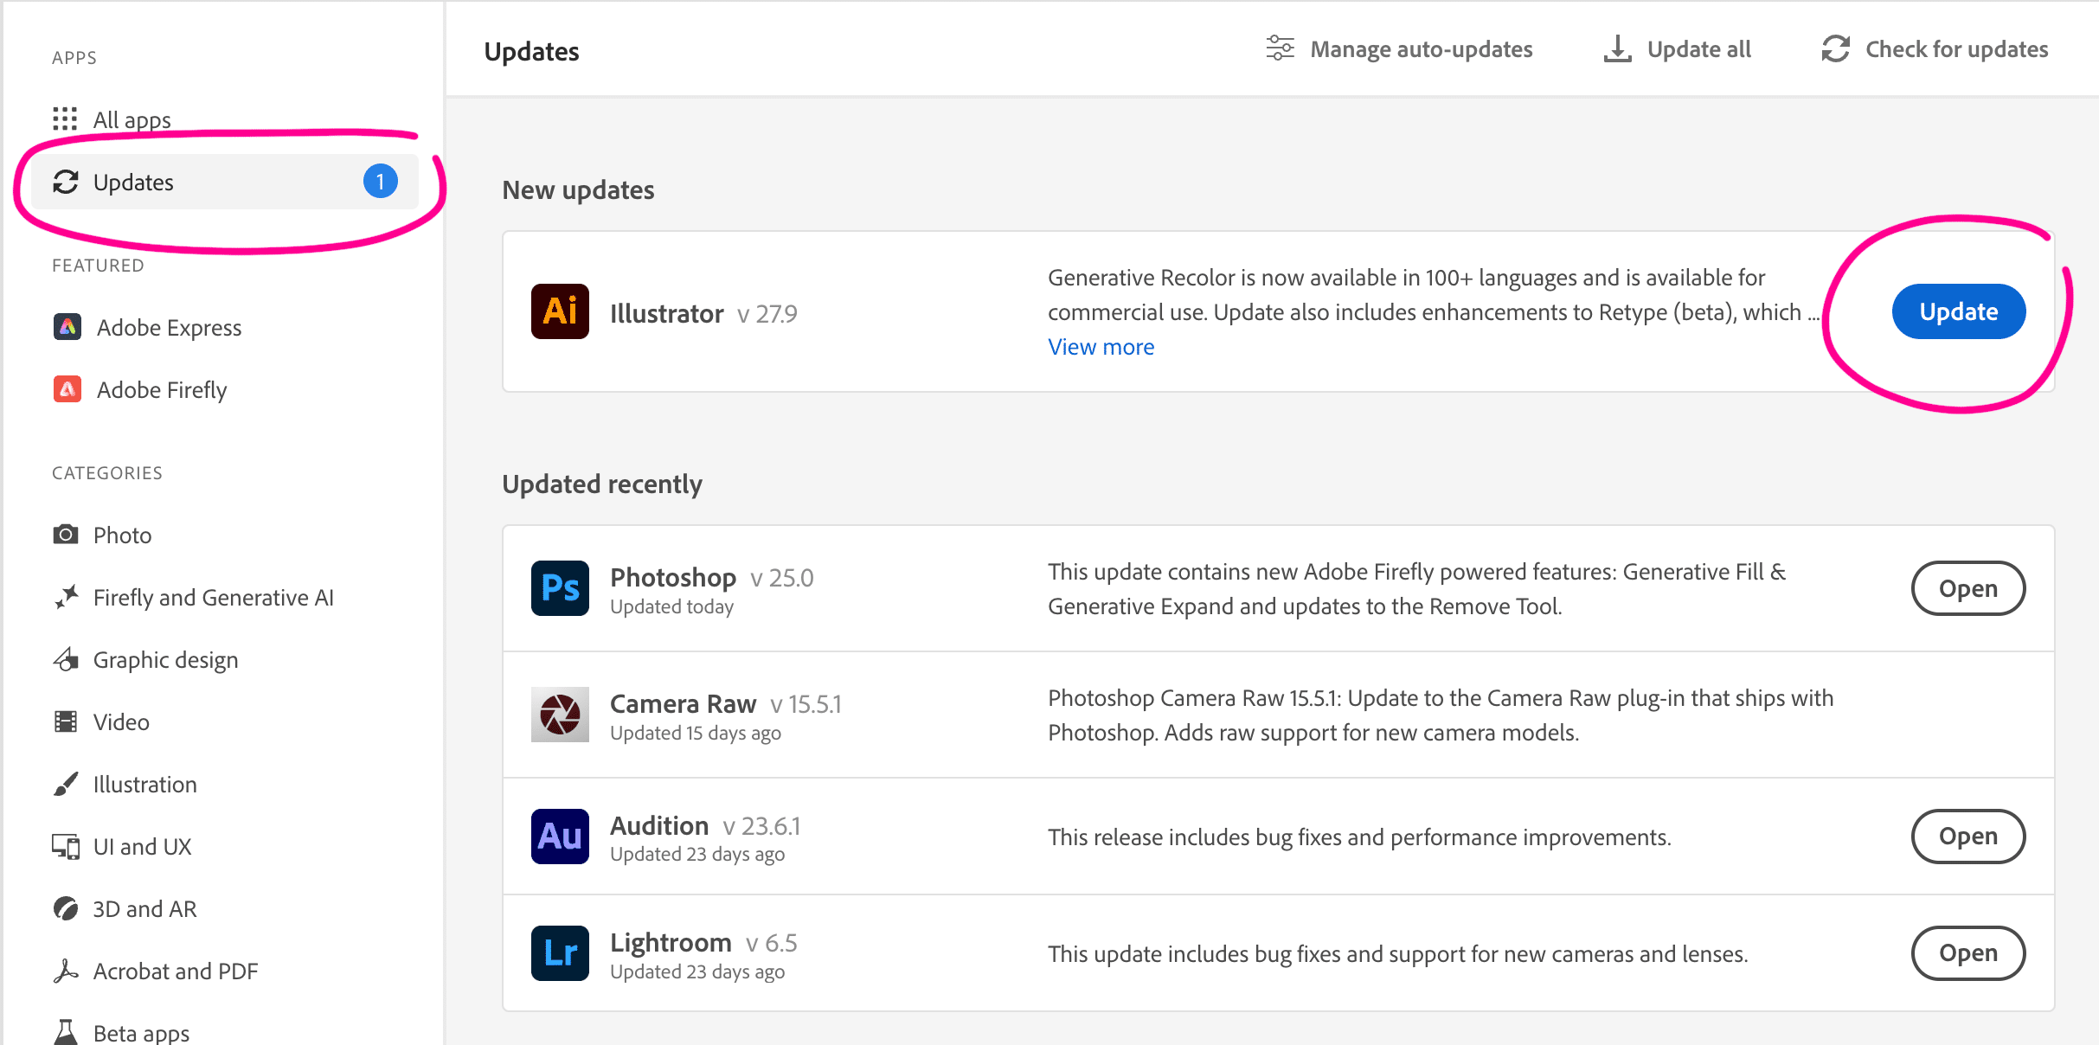The width and height of the screenshot is (2099, 1045).
Task: Select the Updates sidebar item
Action: coord(133,183)
